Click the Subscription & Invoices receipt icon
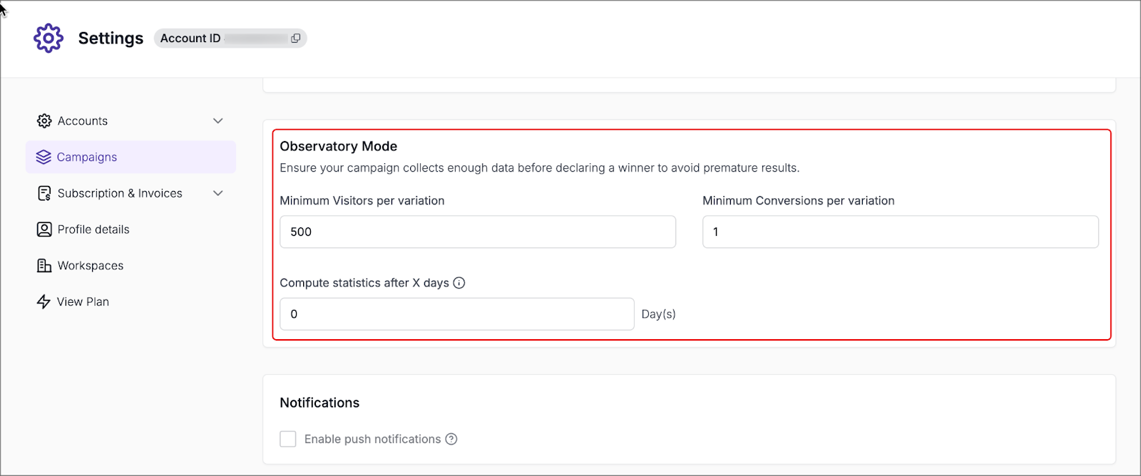 pos(44,193)
